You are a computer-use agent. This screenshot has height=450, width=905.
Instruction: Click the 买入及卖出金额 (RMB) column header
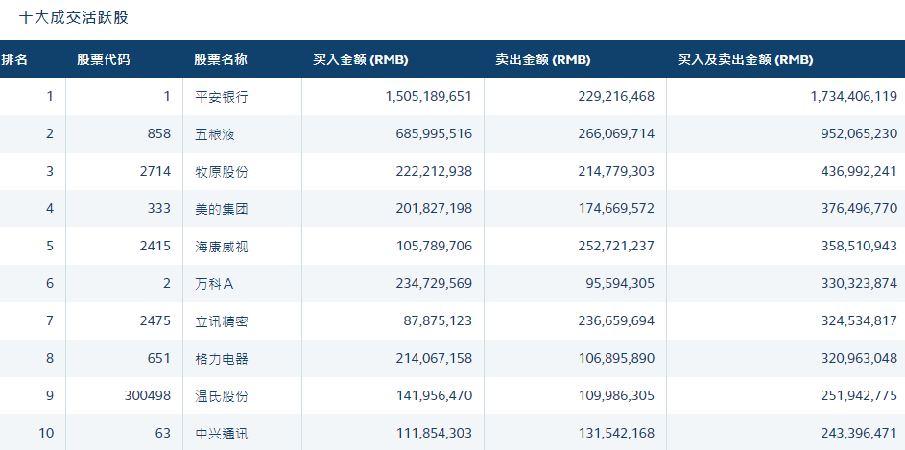coord(746,59)
